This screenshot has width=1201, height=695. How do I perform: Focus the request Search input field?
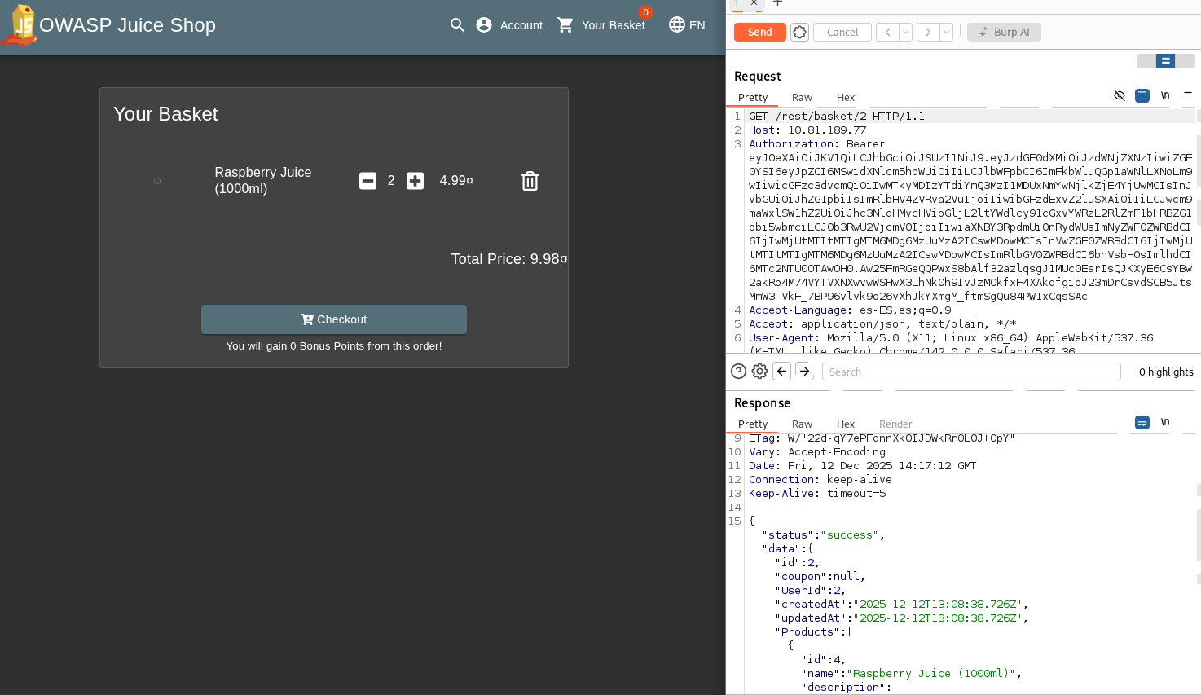pyautogui.click(x=971, y=372)
